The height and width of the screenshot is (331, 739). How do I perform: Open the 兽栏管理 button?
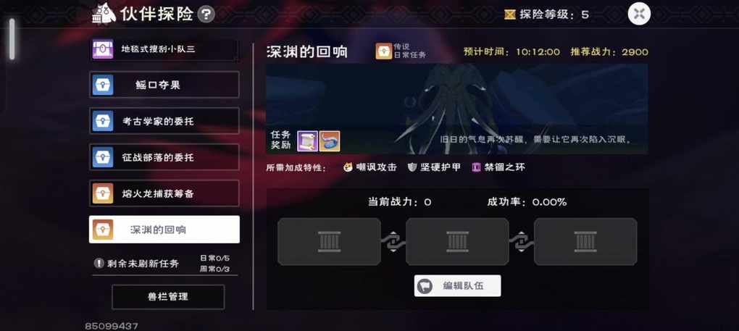[168, 297]
